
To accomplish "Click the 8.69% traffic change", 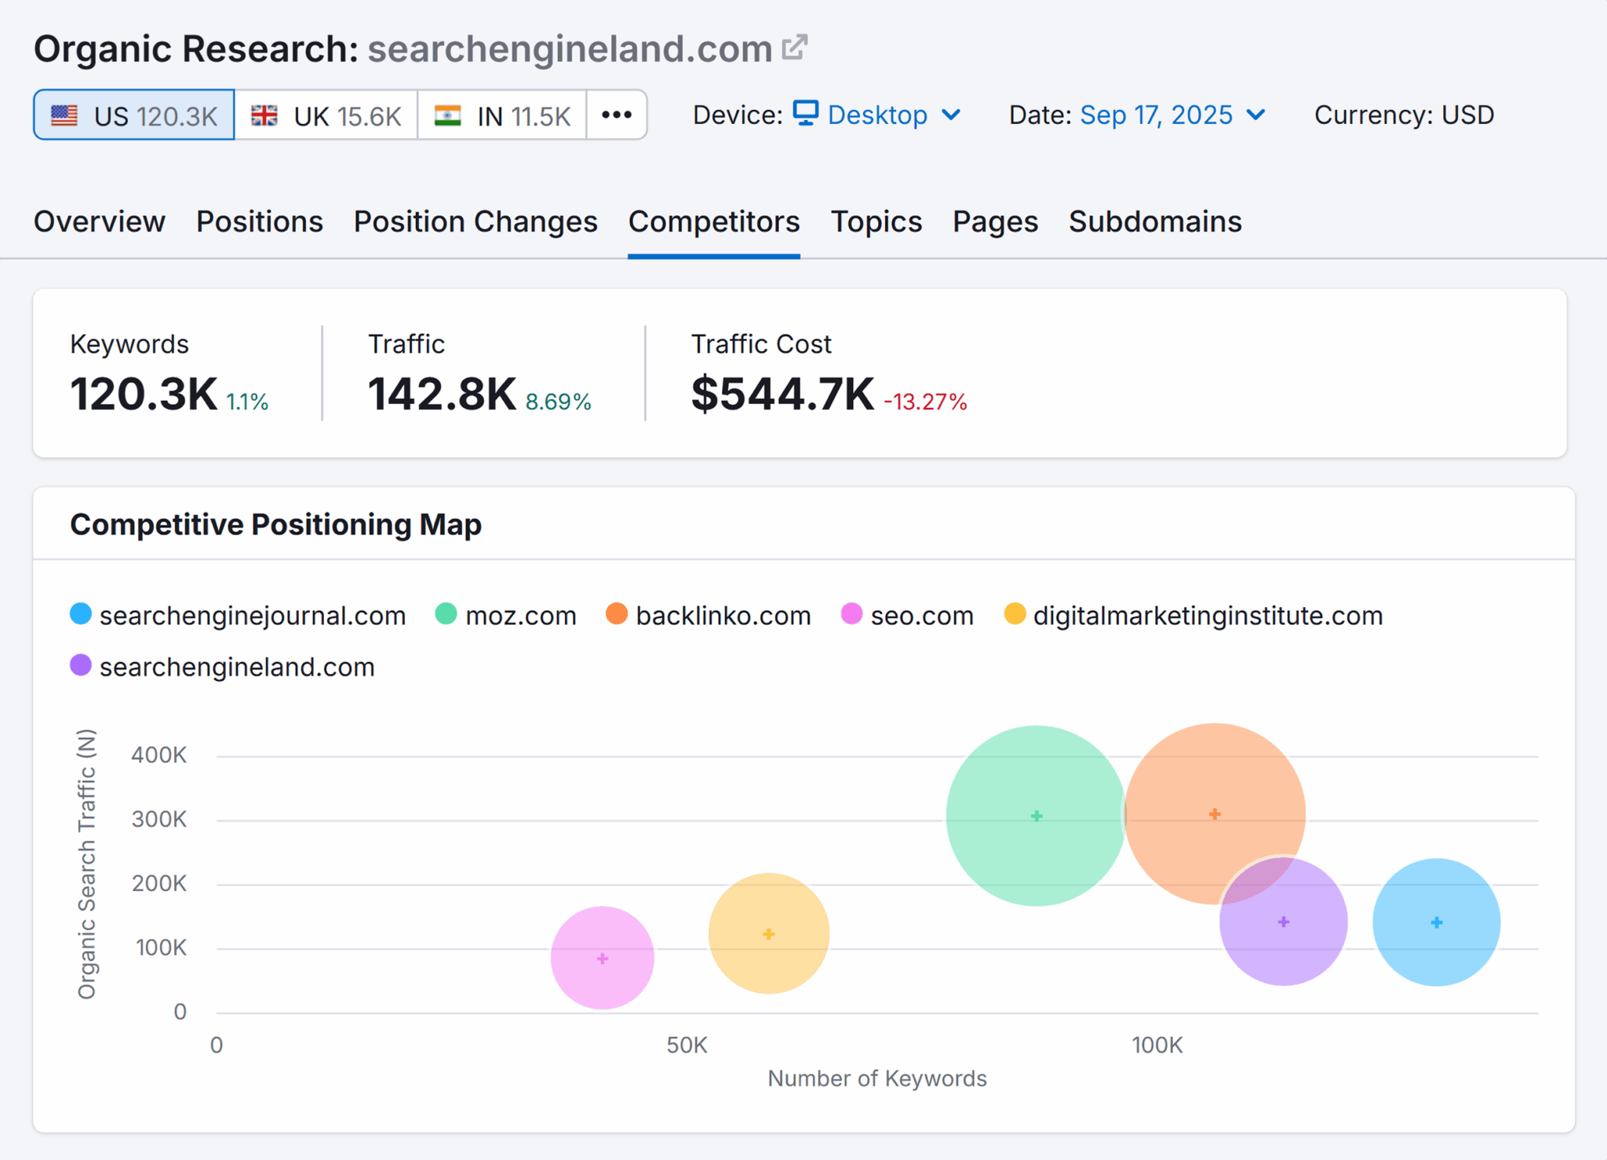I will 558,402.
